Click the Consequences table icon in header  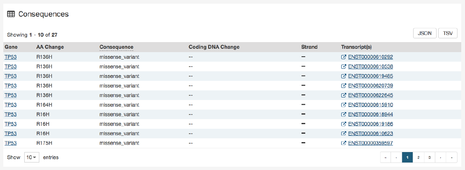[11, 14]
